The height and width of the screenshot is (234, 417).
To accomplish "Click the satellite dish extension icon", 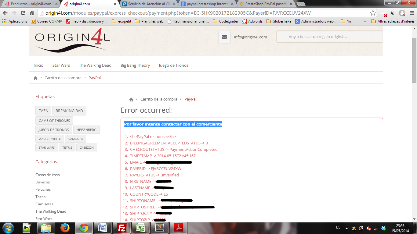I will pyautogui.click(x=393, y=13).
